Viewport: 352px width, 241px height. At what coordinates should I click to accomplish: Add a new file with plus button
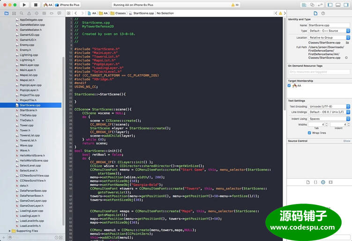click(4, 237)
